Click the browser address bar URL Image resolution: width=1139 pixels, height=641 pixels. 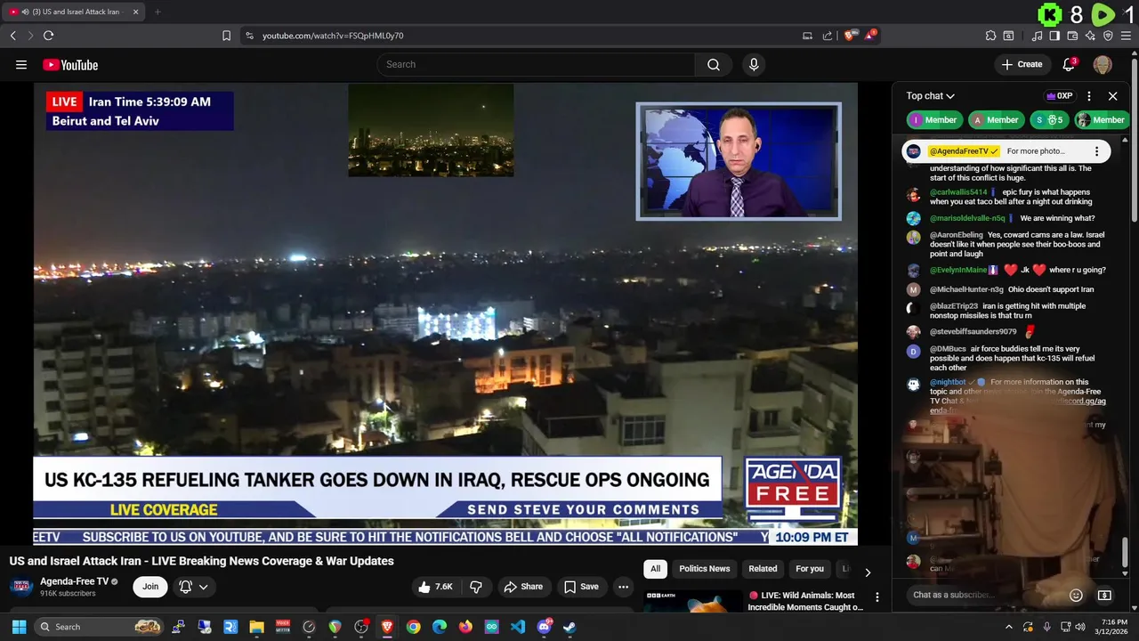tap(333, 36)
